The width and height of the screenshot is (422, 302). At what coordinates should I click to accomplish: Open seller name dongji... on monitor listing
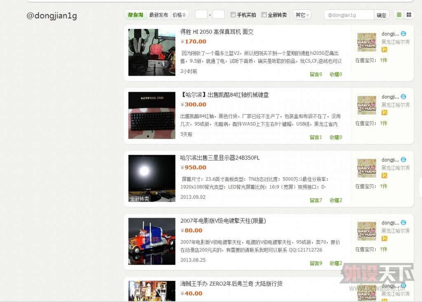[390, 160]
